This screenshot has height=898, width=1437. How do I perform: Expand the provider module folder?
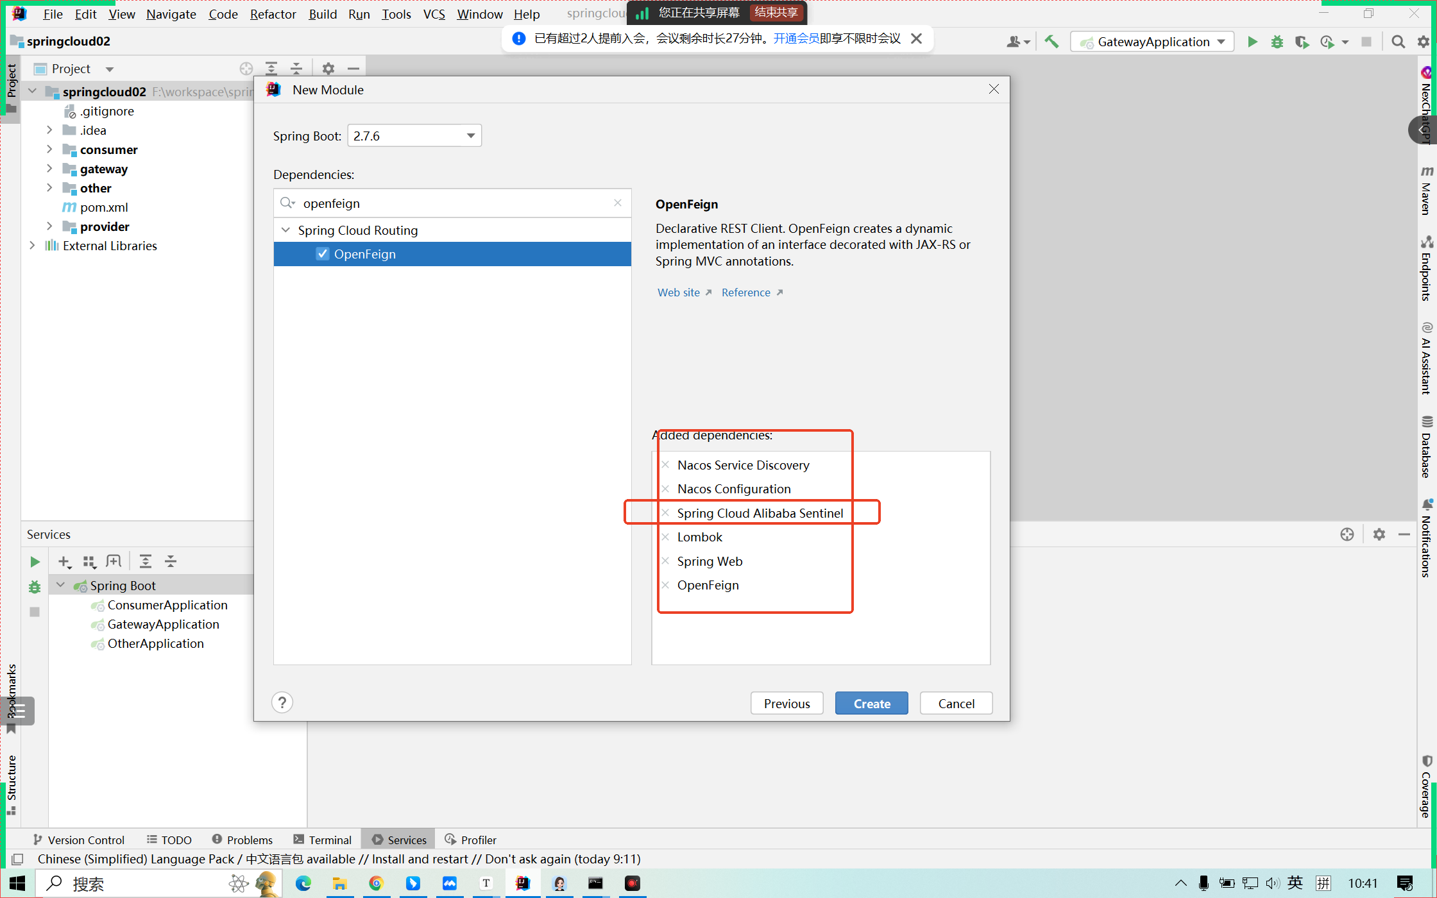click(49, 226)
